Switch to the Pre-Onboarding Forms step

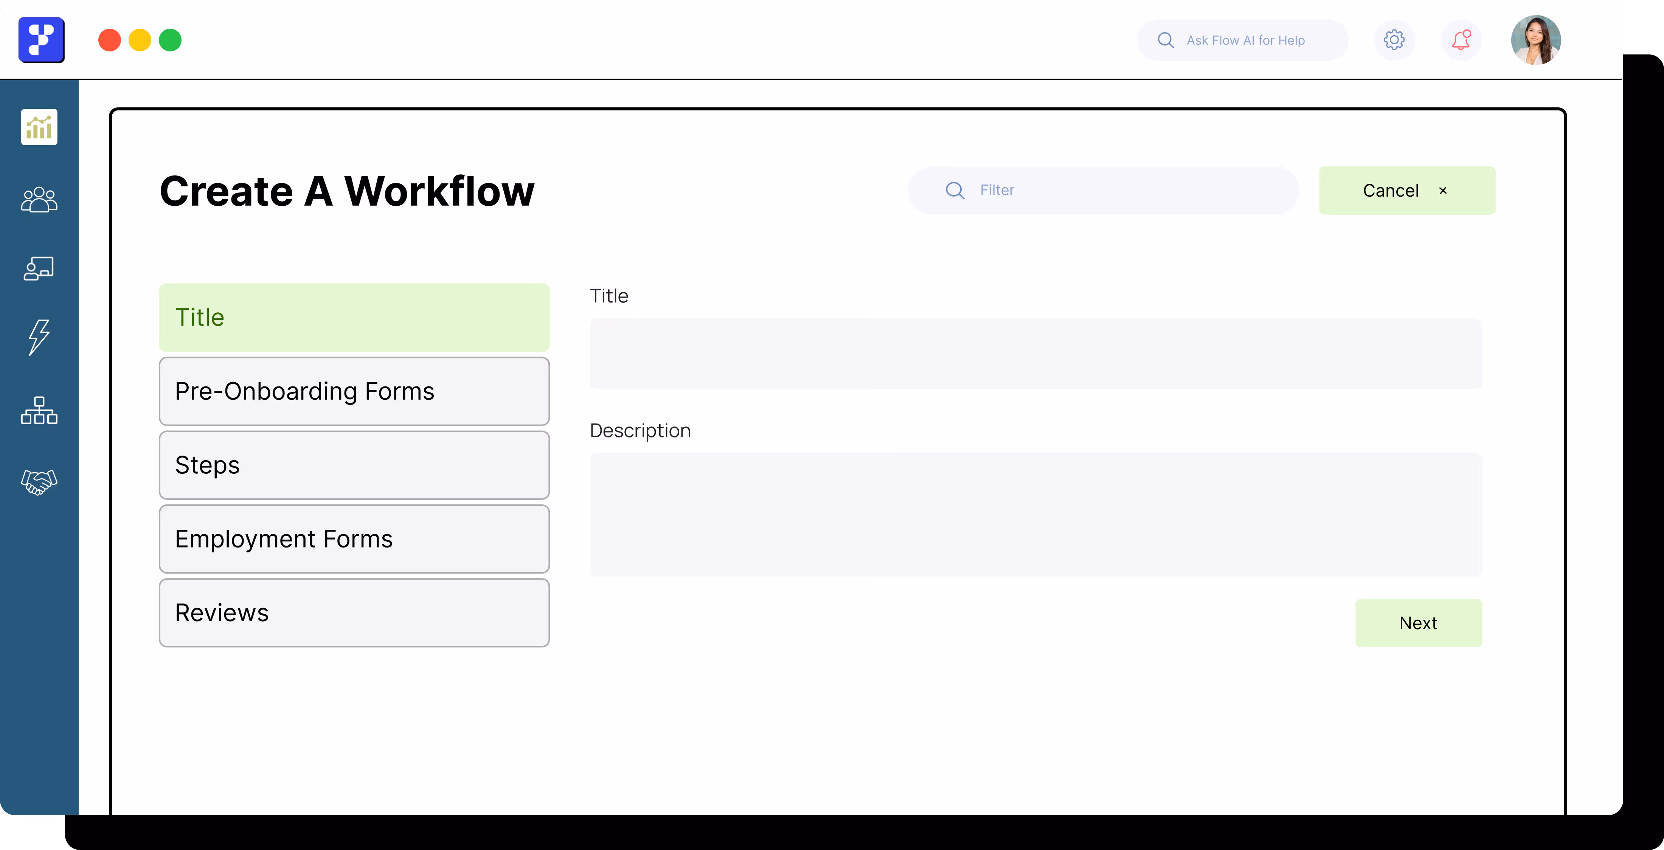pyautogui.click(x=354, y=391)
